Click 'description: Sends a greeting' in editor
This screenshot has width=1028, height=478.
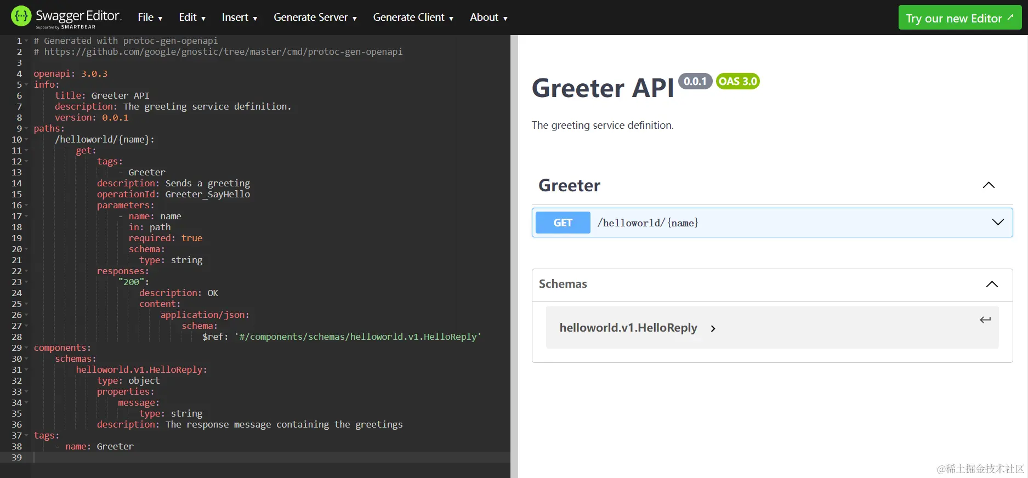(173, 183)
